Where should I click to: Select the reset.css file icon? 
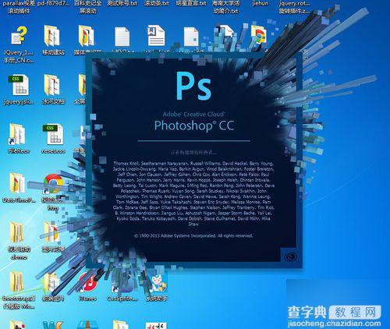pyautogui.click(x=53, y=134)
